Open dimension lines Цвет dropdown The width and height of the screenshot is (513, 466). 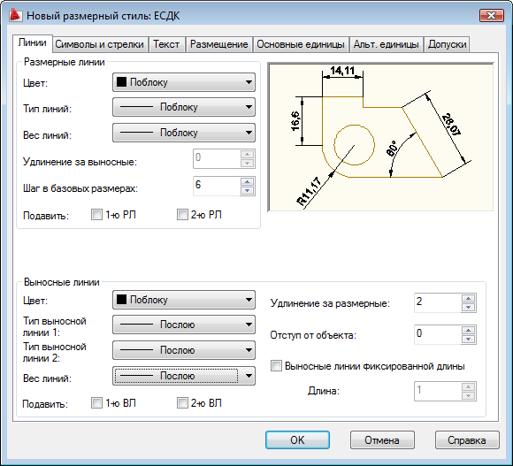[x=184, y=82]
